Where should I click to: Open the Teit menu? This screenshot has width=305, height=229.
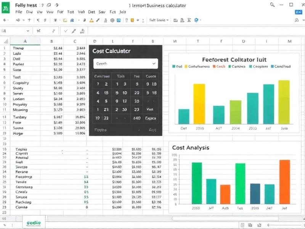71,12
